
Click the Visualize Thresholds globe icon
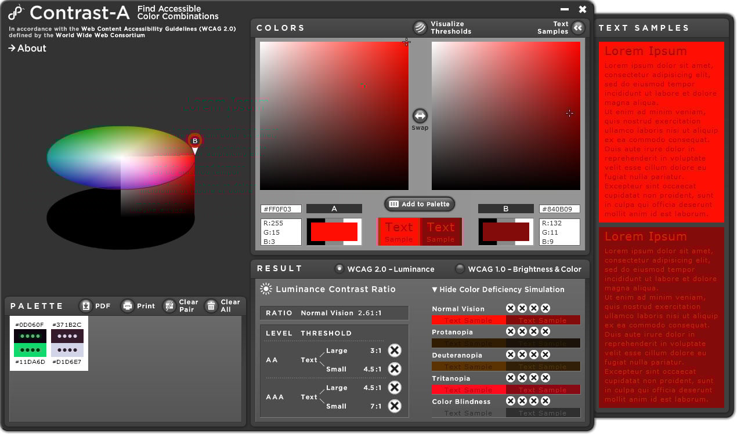click(x=420, y=28)
